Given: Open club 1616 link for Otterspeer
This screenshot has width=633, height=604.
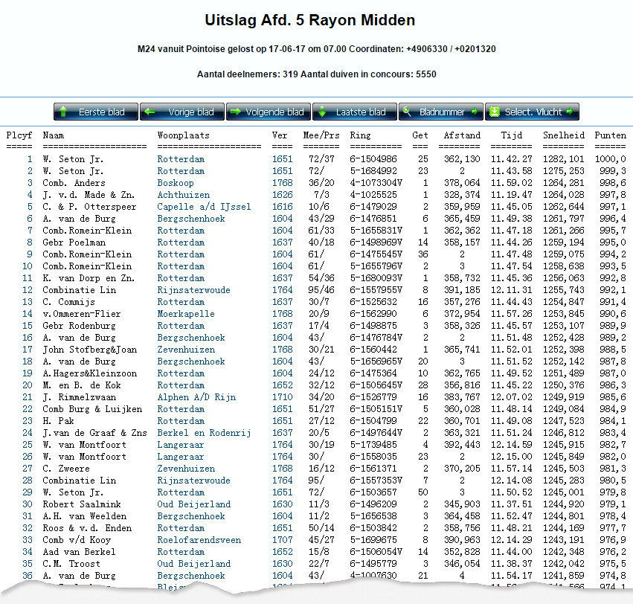Looking at the screenshot, I should (282, 207).
